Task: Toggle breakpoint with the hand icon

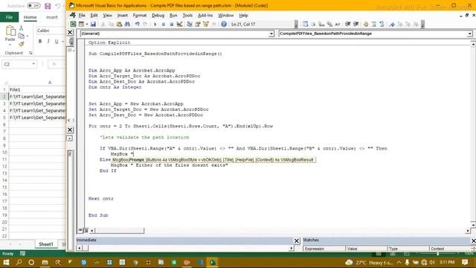Action: 366,24
